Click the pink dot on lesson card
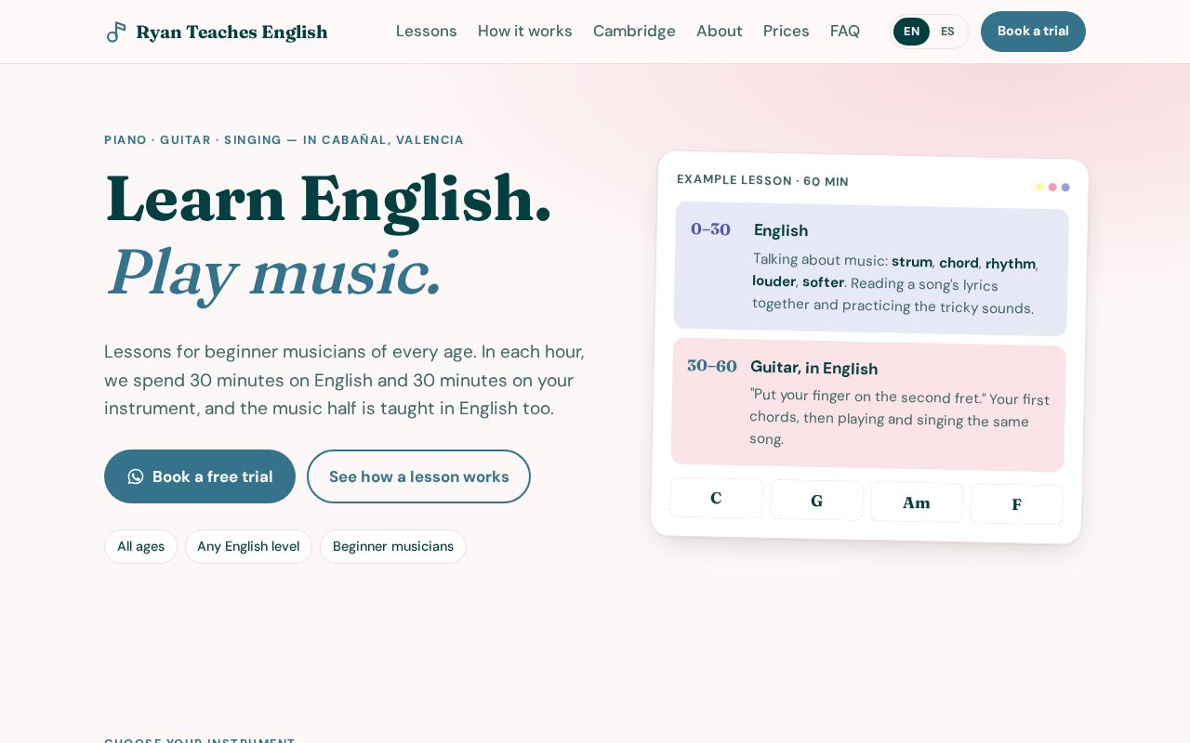This screenshot has width=1190, height=743. pos(1052,187)
